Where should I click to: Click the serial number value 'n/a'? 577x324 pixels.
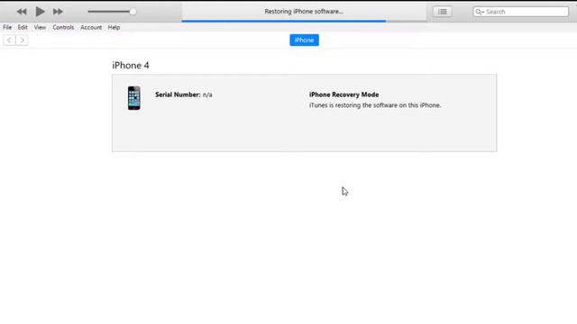point(207,95)
